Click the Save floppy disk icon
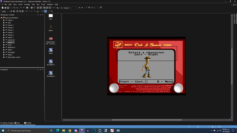The height and width of the screenshot is (133, 237). [x=8, y=8]
